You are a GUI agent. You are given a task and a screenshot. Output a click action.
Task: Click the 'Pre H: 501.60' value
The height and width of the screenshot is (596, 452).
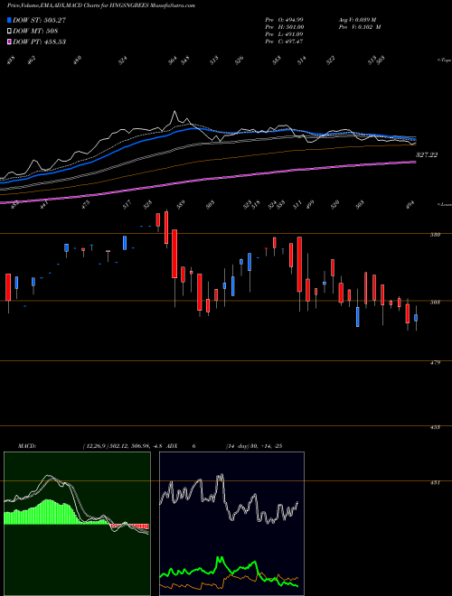point(284,27)
